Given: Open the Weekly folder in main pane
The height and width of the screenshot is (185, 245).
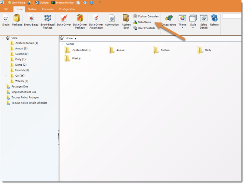Looking at the screenshot, I should (x=73, y=59).
